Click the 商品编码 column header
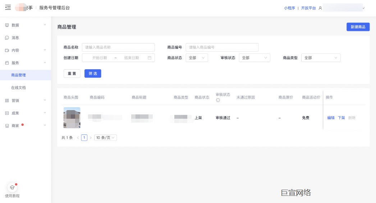The image size is (376, 203). pyautogui.click(x=97, y=98)
